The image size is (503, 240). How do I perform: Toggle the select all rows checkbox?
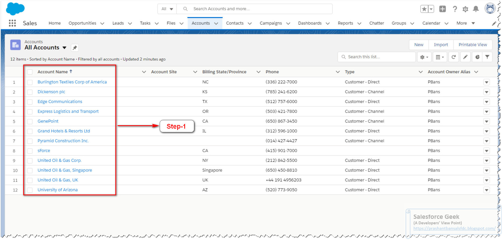pyautogui.click(x=30, y=72)
